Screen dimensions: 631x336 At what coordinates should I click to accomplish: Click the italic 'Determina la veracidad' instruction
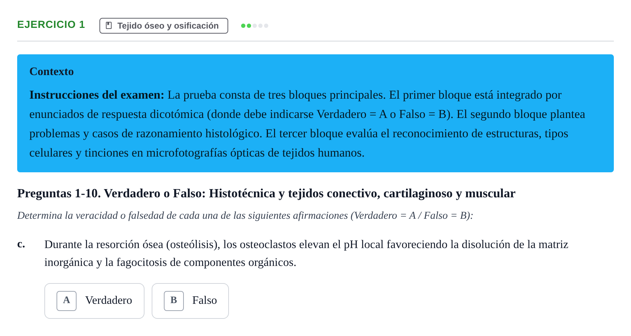(x=245, y=216)
